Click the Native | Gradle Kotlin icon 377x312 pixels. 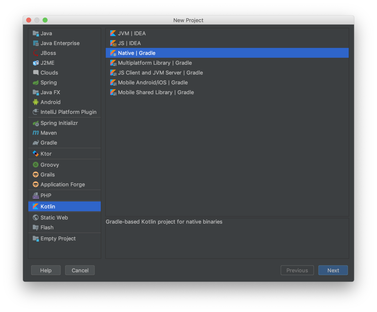pyautogui.click(x=113, y=53)
